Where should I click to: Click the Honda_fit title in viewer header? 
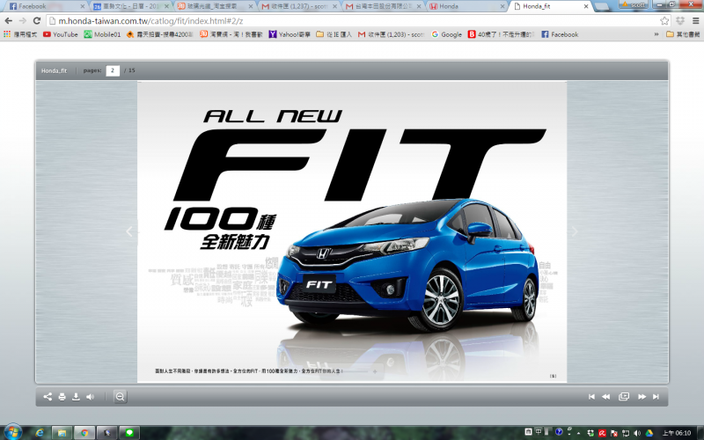tap(54, 70)
